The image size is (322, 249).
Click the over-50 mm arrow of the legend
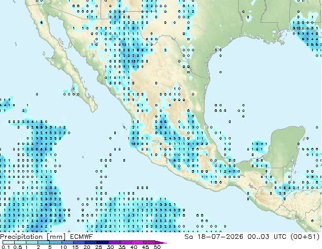(161, 242)
